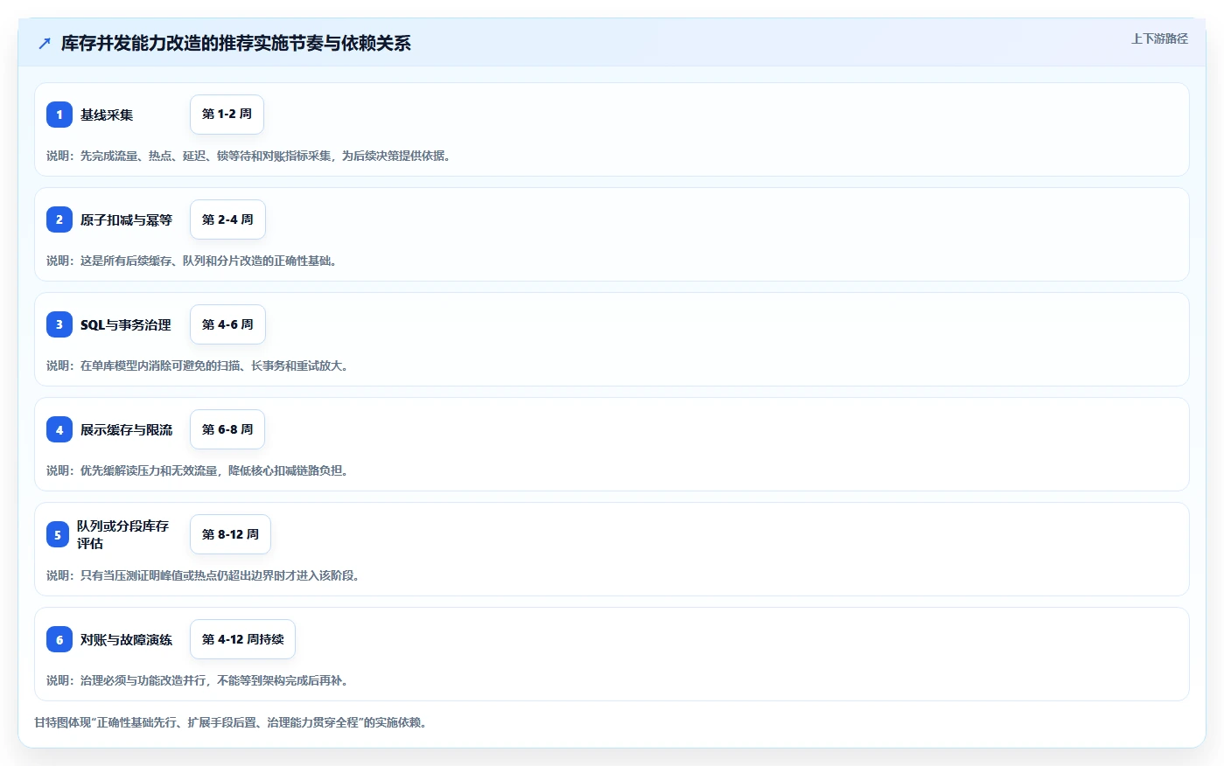Select the step 3 number badge
1224x766 pixels.
(59, 324)
